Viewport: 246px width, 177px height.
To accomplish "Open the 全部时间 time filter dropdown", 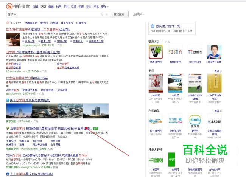I will point(139,14).
